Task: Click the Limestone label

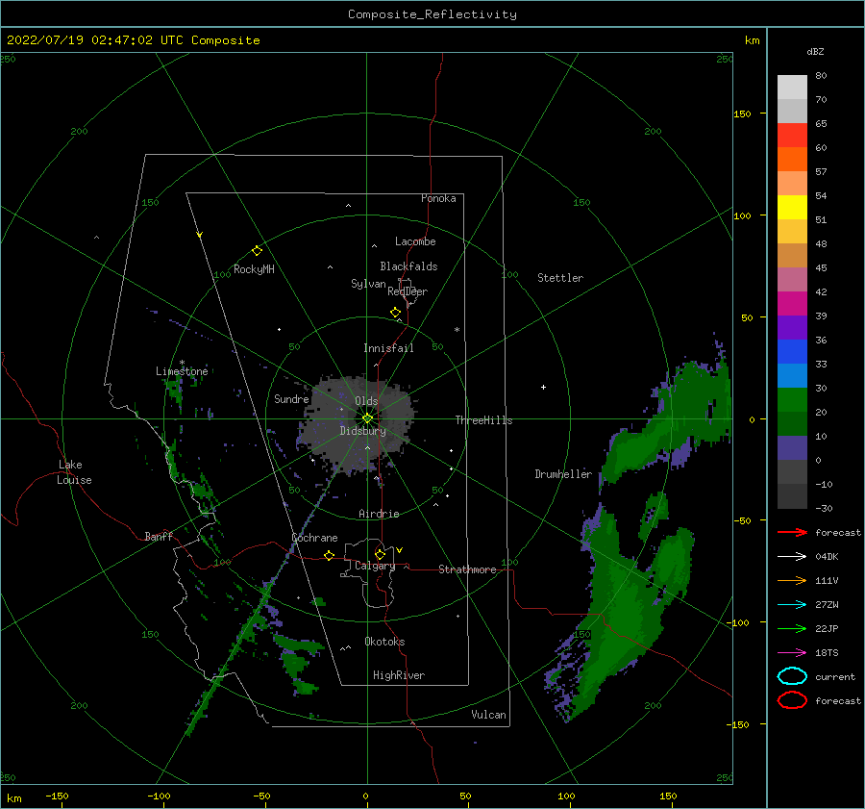Action: tap(182, 371)
